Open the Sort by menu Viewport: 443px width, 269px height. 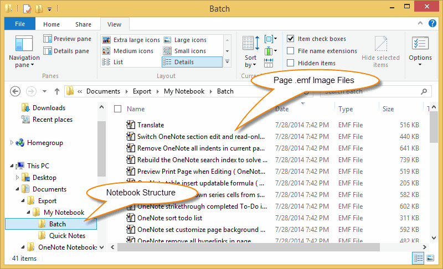(x=251, y=52)
